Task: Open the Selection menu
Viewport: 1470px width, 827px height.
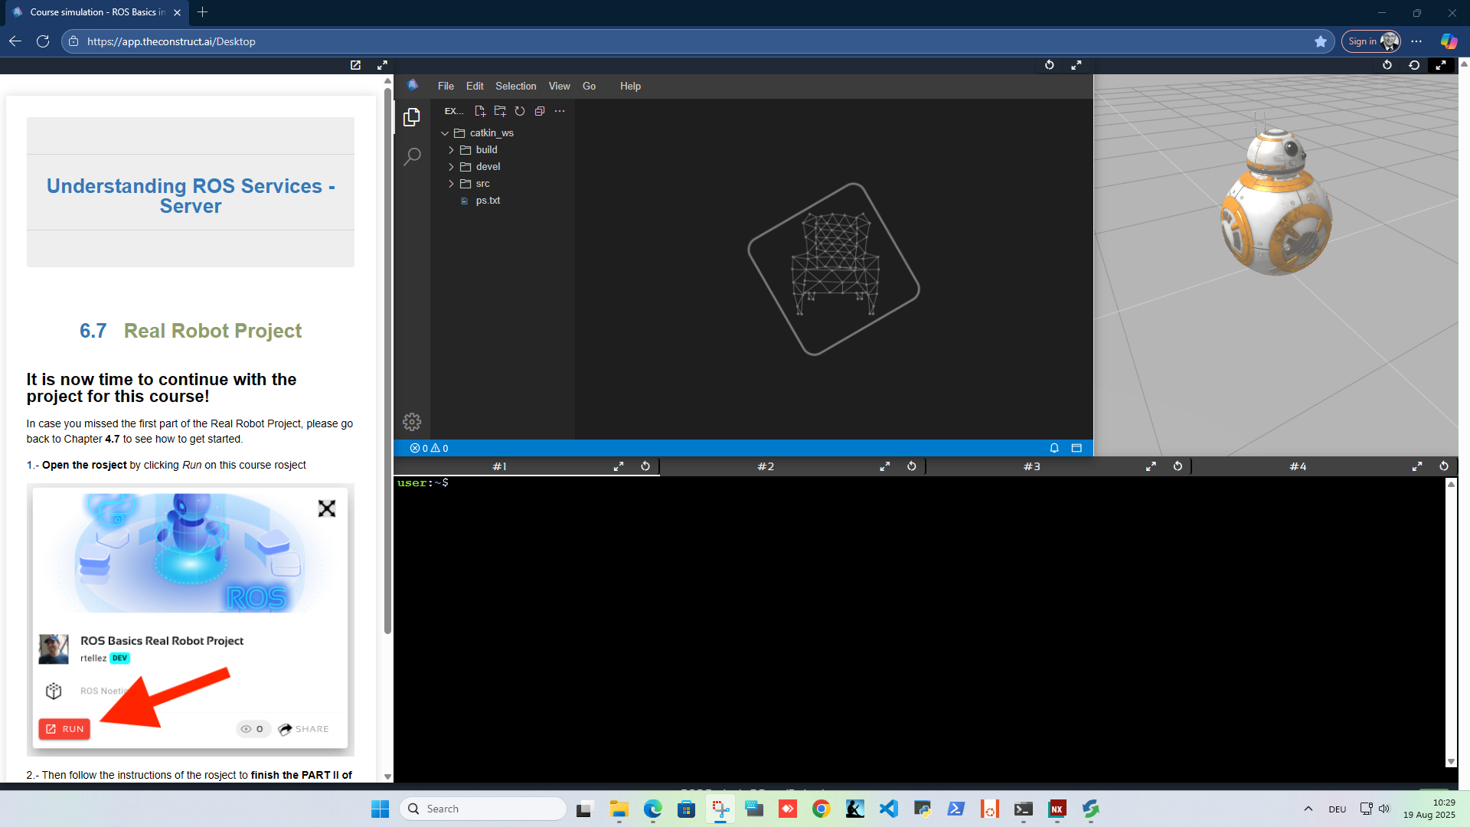Action: [515, 87]
